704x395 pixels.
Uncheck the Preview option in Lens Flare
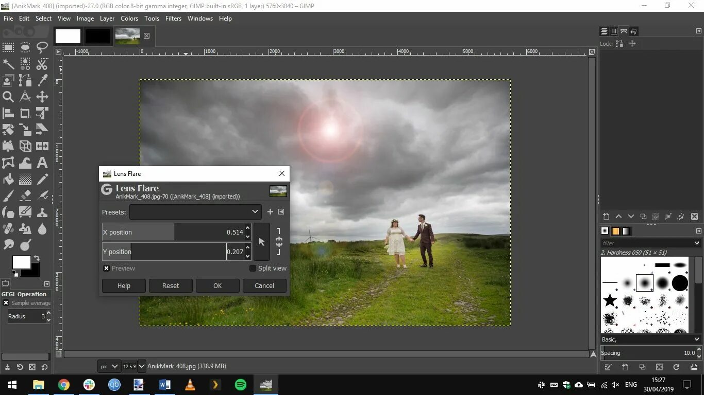click(x=106, y=268)
